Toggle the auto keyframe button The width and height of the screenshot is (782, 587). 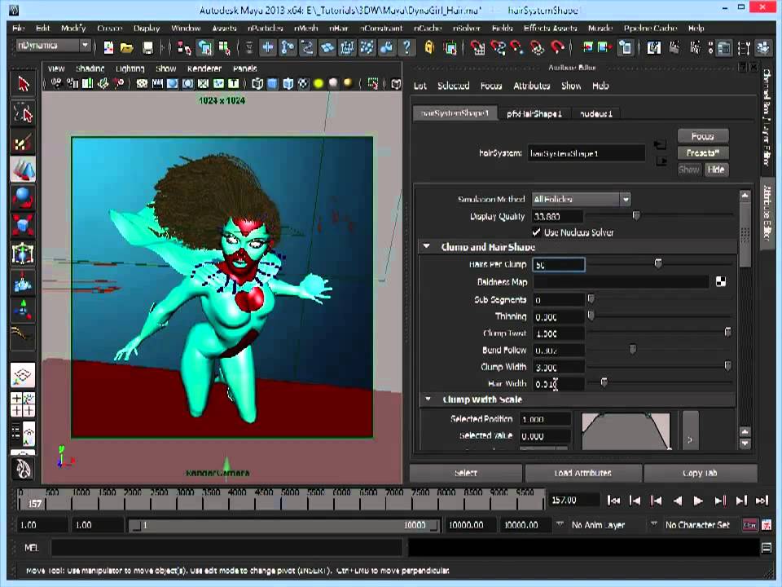[749, 525]
